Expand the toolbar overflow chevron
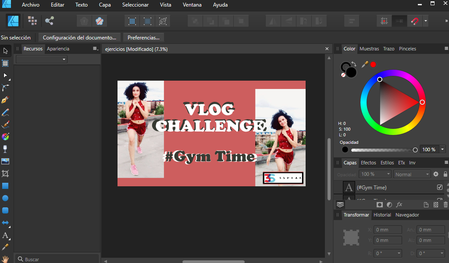Image resolution: width=449 pixels, height=263 pixels. (x=446, y=21)
